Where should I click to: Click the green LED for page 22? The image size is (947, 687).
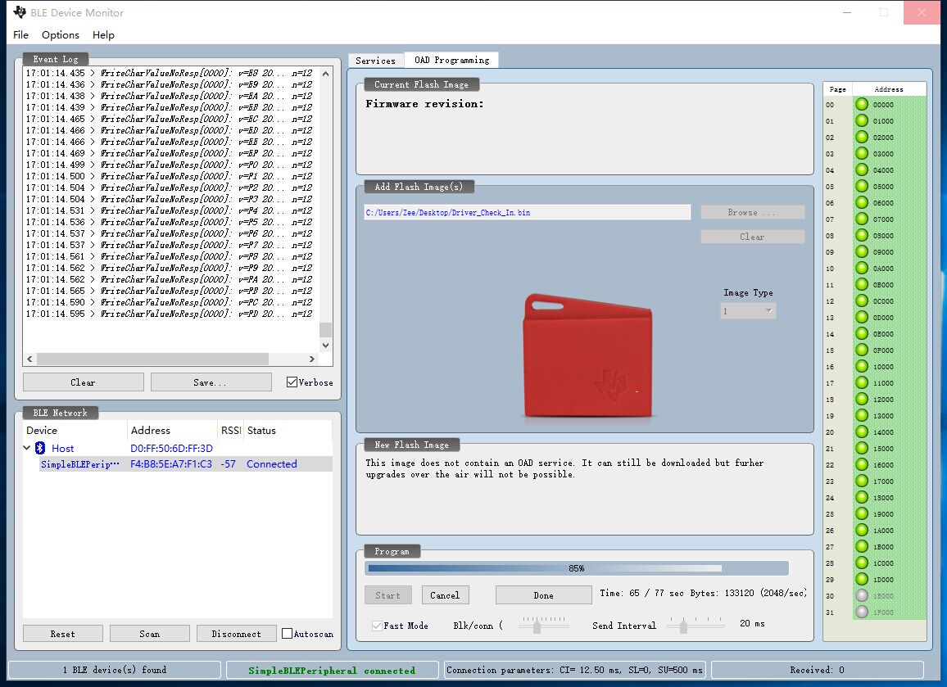[862, 465]
